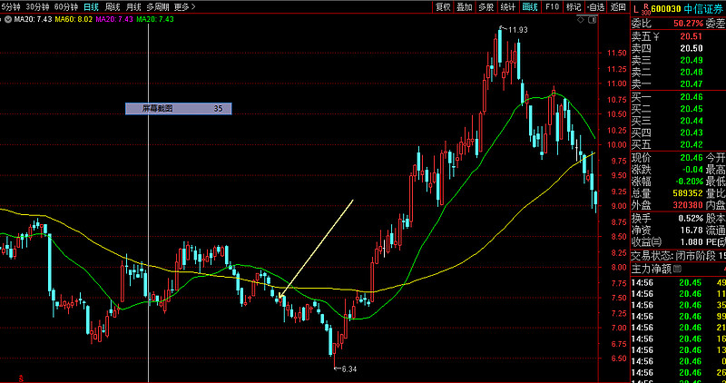
Task: Click the 涨幅 value -0.20%
Action: 690,182
